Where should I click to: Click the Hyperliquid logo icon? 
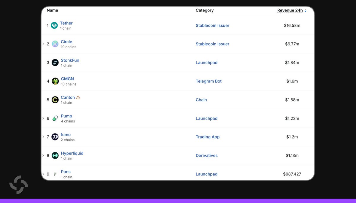55,155
